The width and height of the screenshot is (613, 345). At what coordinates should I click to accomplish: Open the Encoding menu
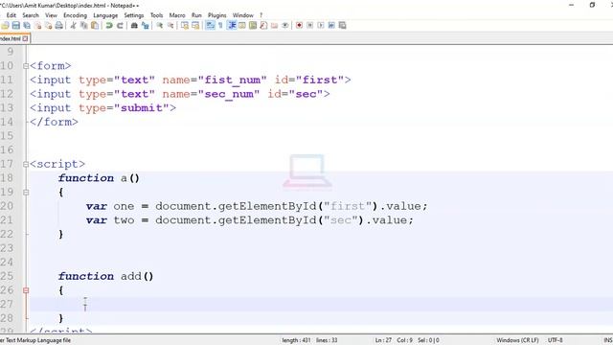[x=75, y=15]
